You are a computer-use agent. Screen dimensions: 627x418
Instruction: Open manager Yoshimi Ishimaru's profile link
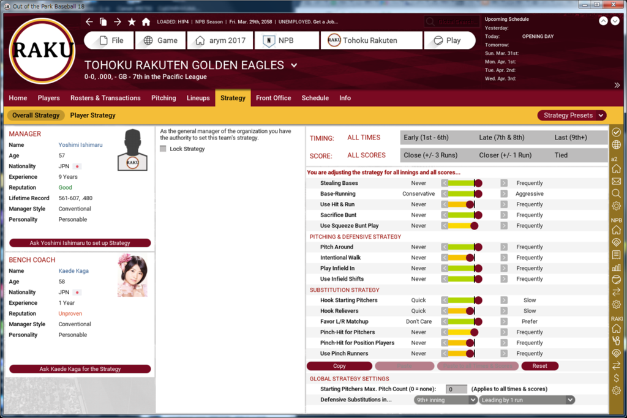[x=80, y=144]
